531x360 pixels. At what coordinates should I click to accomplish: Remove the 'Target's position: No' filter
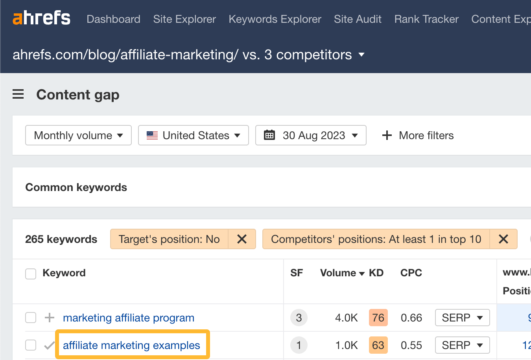242,239
